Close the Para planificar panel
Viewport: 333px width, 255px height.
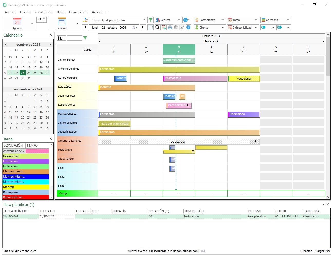[328, 204]
